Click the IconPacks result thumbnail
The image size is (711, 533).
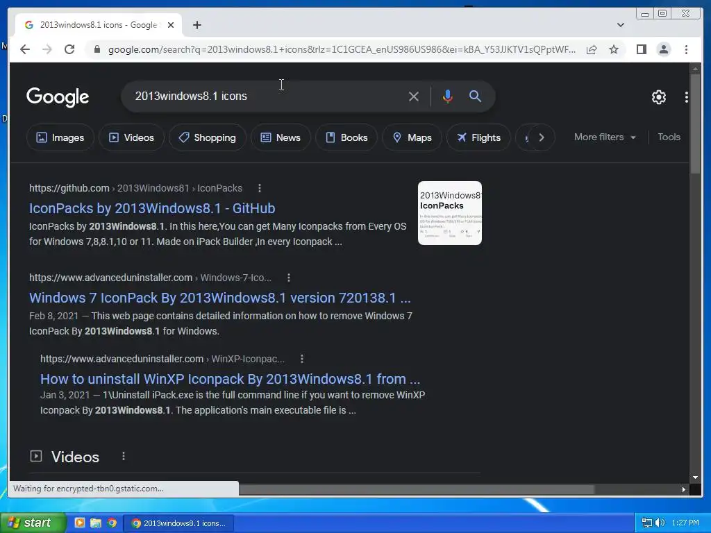click(x=449, y=213)
